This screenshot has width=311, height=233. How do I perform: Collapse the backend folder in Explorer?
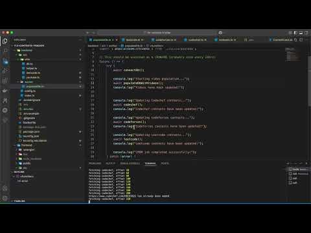coord(27,50)
